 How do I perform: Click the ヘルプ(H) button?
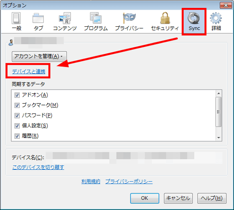[x=212, y=198]
